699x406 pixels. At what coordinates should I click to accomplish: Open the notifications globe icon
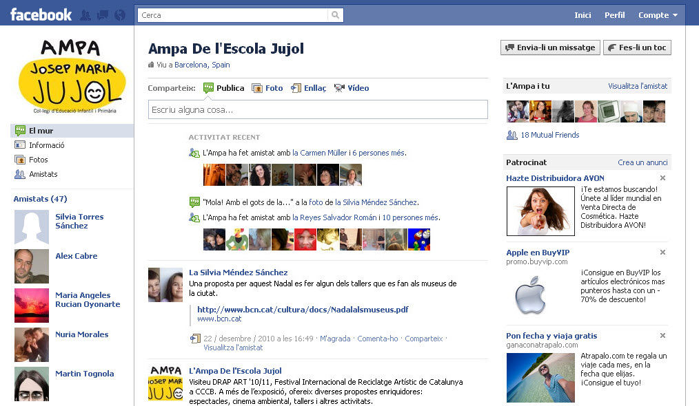120,14
